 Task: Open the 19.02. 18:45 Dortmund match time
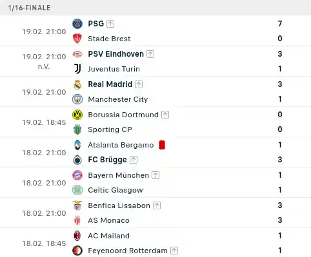click(44, 122)
